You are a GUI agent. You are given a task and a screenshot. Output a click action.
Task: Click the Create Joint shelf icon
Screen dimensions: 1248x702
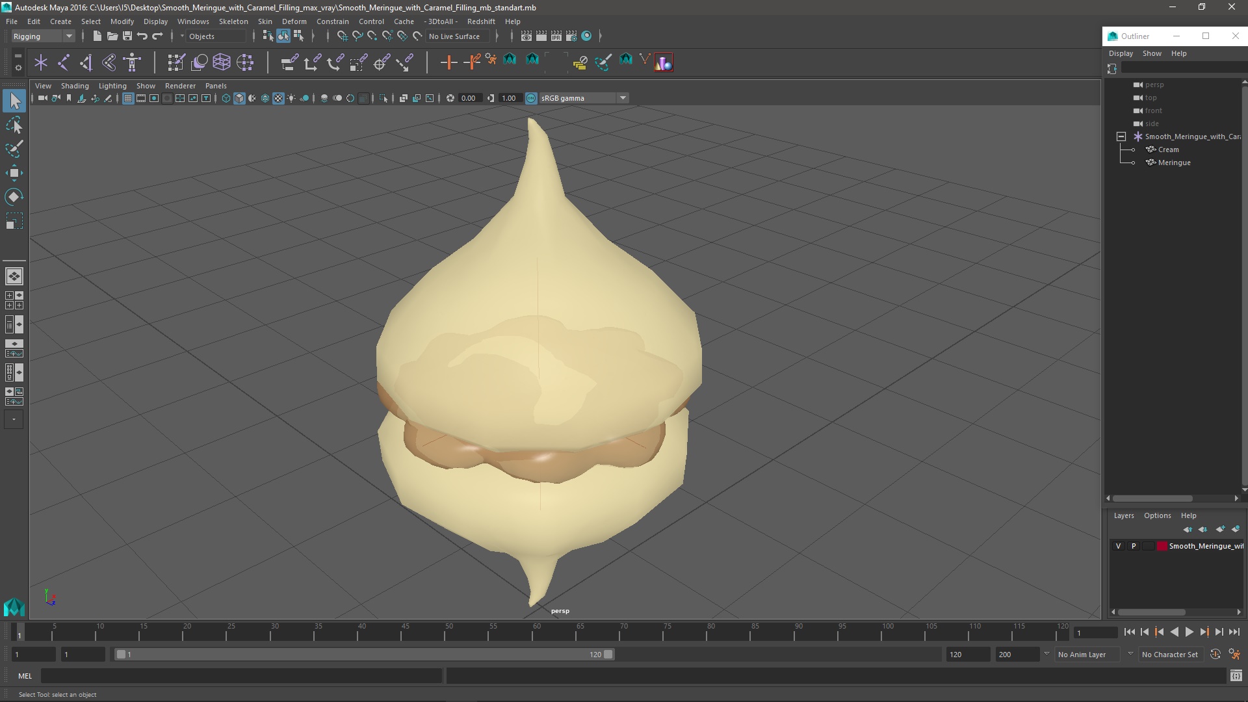(x=64, y=62)
